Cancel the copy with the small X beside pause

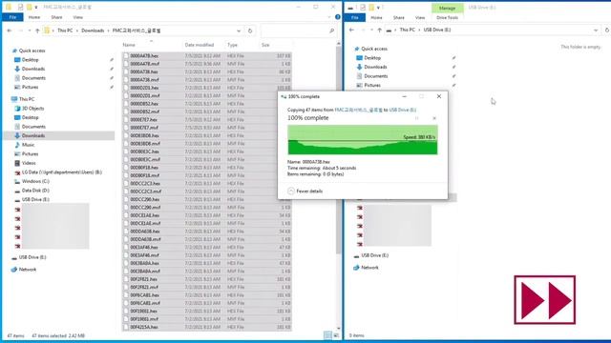coord(434,118)
